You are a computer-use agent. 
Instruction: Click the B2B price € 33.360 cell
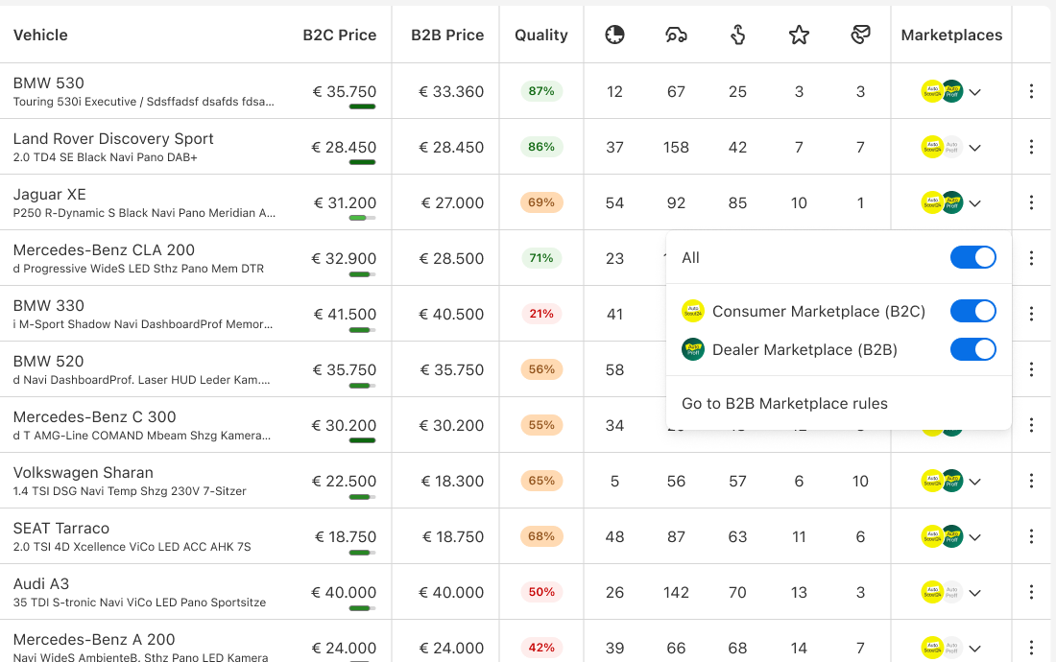click(451, 91)
